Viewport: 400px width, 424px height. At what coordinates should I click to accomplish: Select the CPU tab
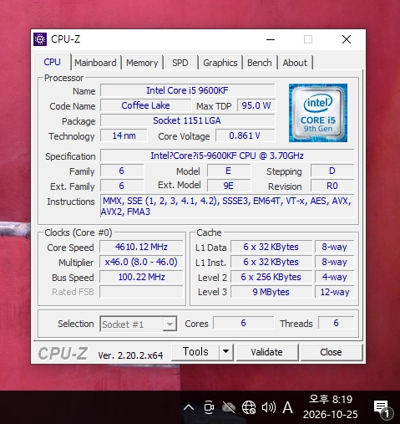pyautogui.click(x=52, y=62)
